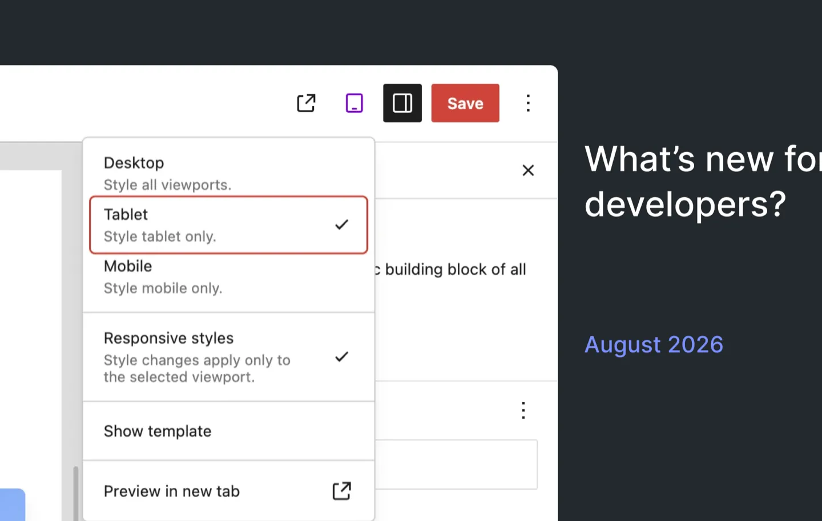Select the Desktop viewport option

(x=228, y=173)
